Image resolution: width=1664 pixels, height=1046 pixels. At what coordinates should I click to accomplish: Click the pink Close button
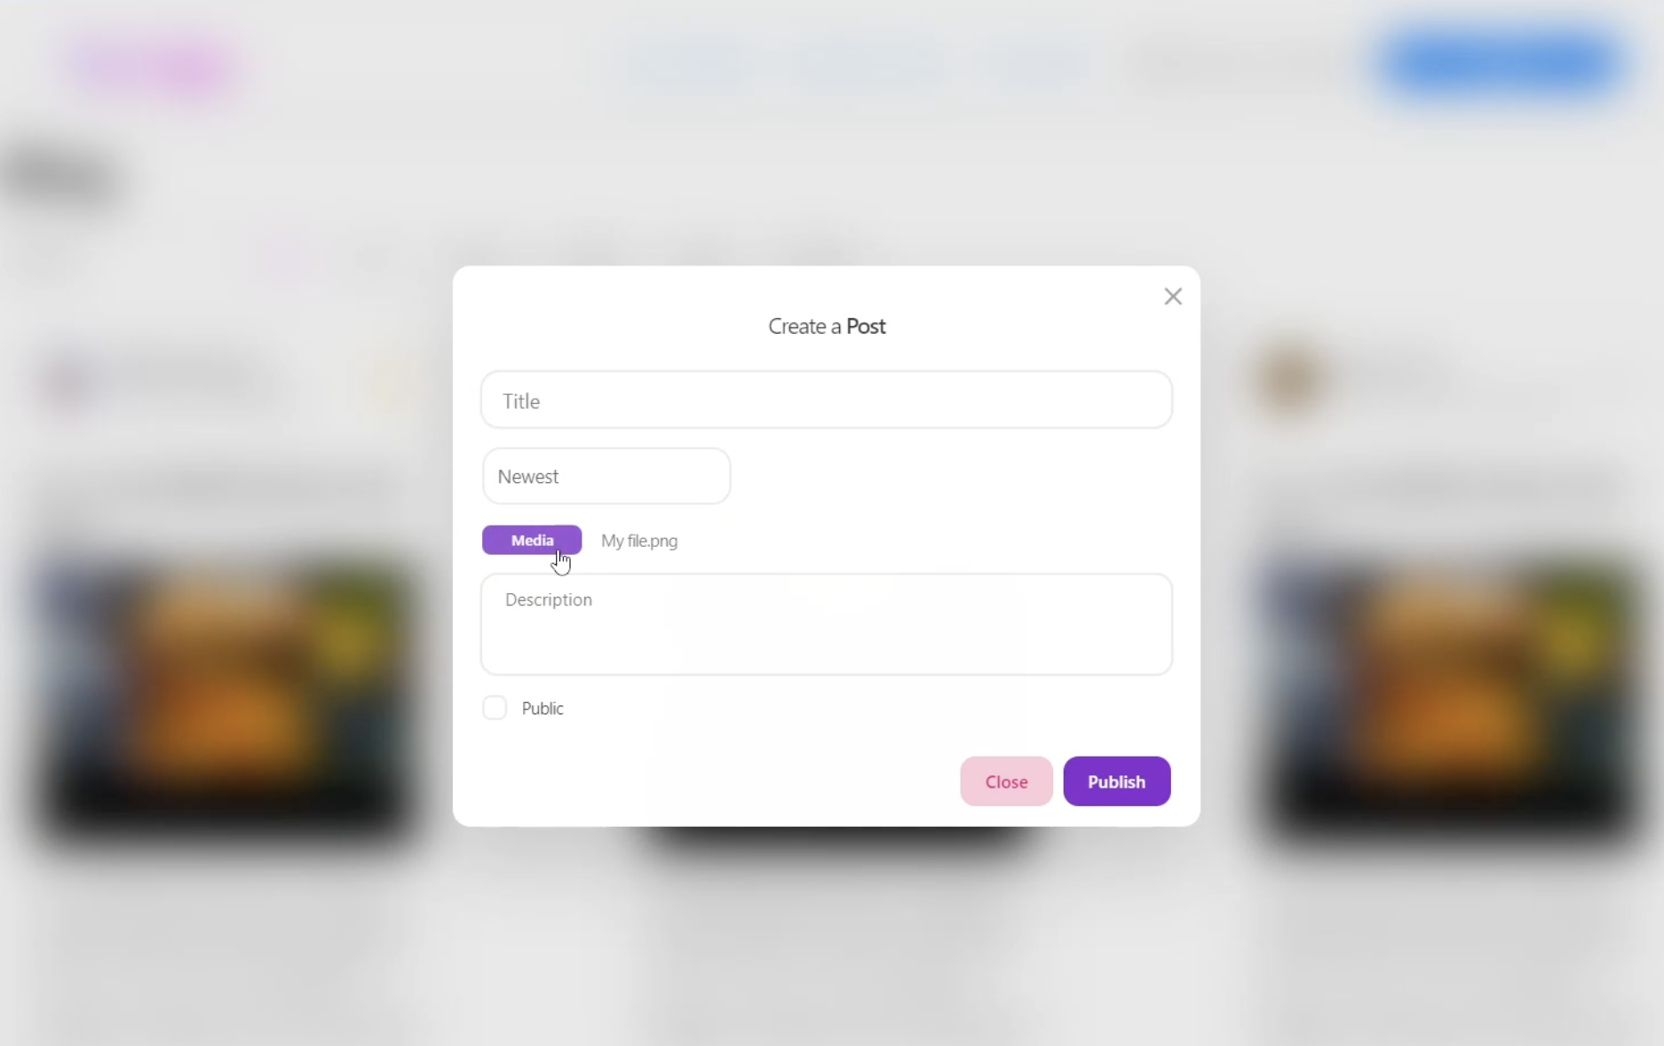[1006, 781]
